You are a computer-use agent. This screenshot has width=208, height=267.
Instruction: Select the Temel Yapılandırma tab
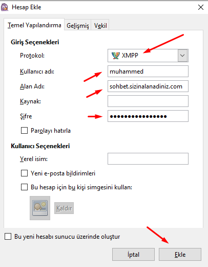(34, 25)
